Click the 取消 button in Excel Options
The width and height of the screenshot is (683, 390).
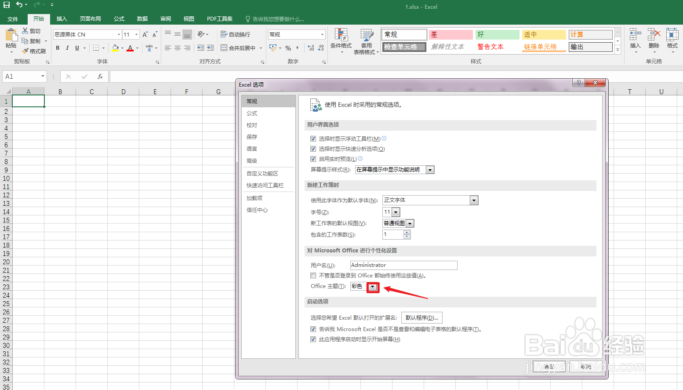tap(586, 367)
